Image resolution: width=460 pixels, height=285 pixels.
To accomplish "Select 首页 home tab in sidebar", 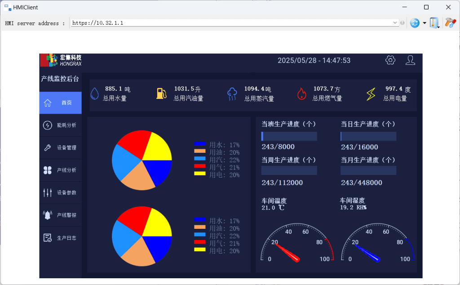I will [x=61, y=103].
